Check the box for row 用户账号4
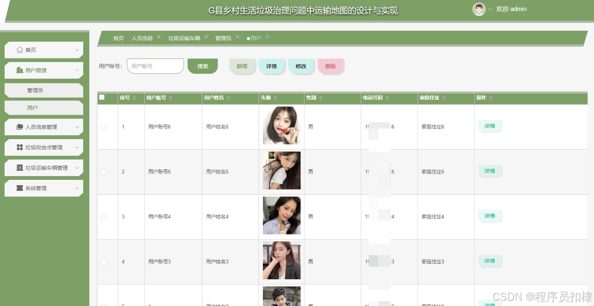Image resolution: width=594 pixels, height=306 pixels. (x=103, y=217)
